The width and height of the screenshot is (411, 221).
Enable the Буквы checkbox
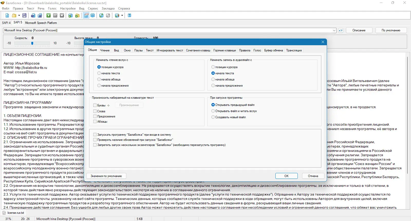coord(95,105)
